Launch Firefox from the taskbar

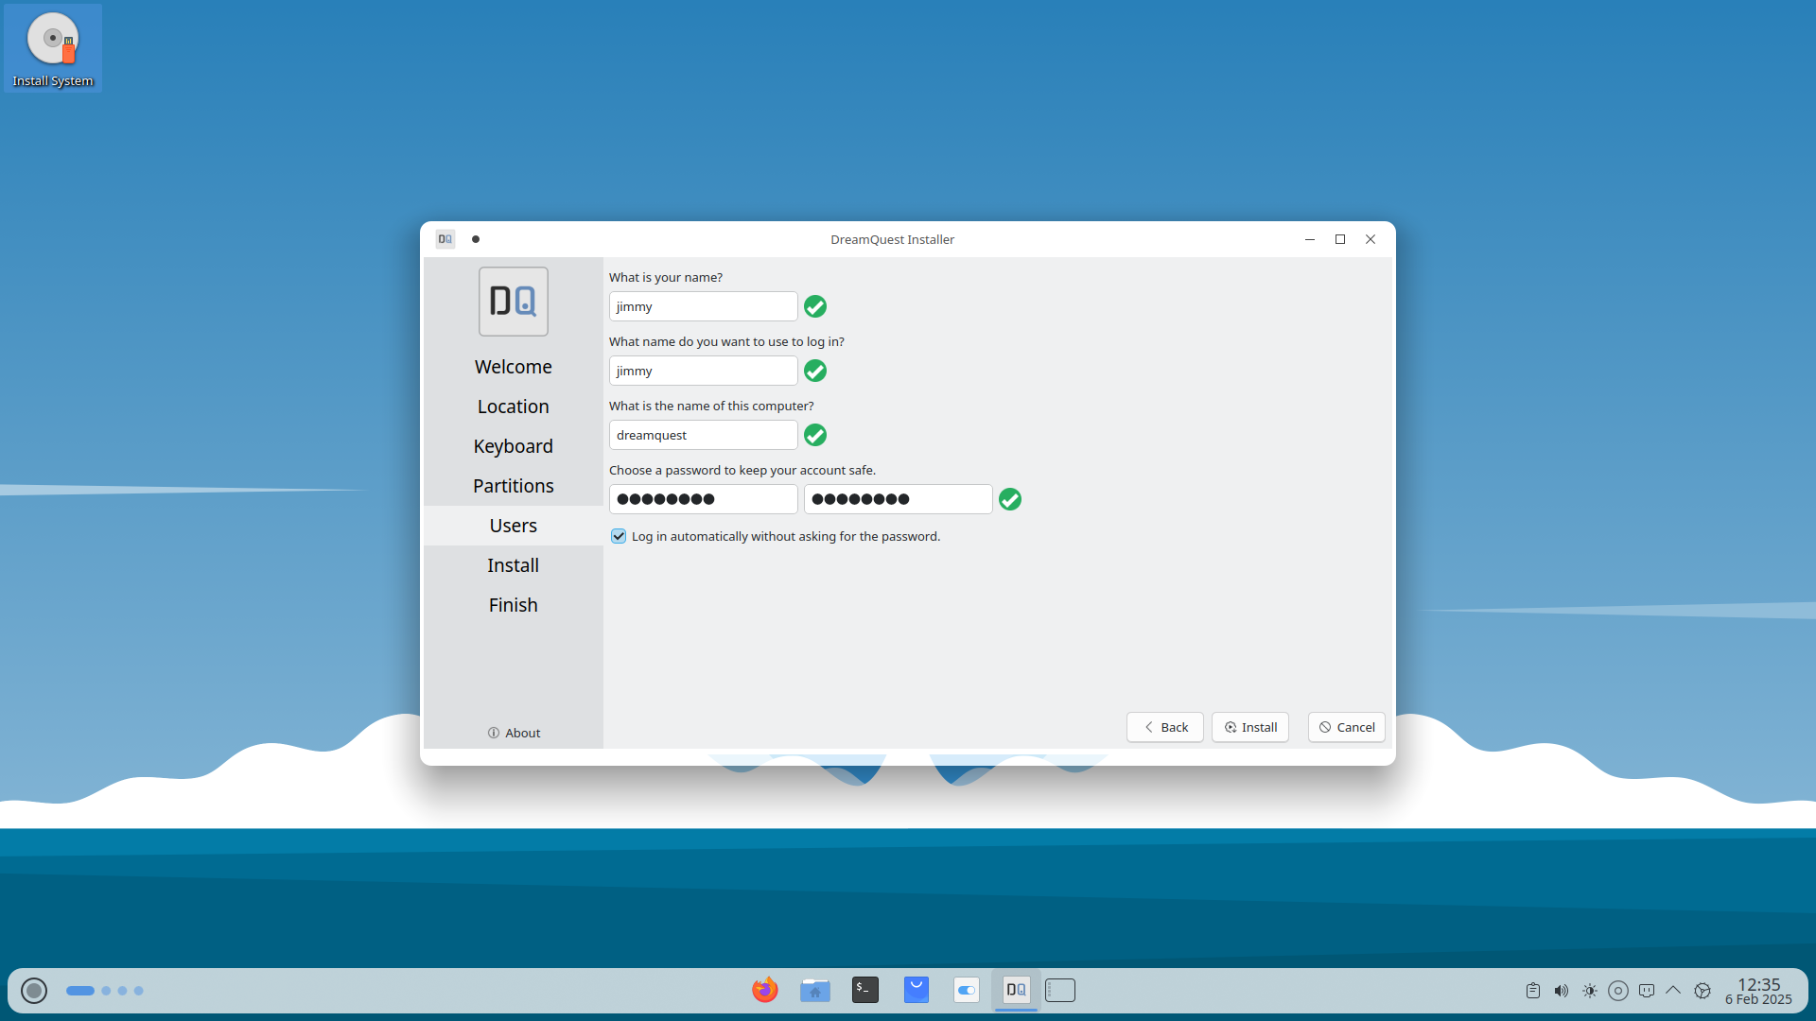[x=764, y=990]
